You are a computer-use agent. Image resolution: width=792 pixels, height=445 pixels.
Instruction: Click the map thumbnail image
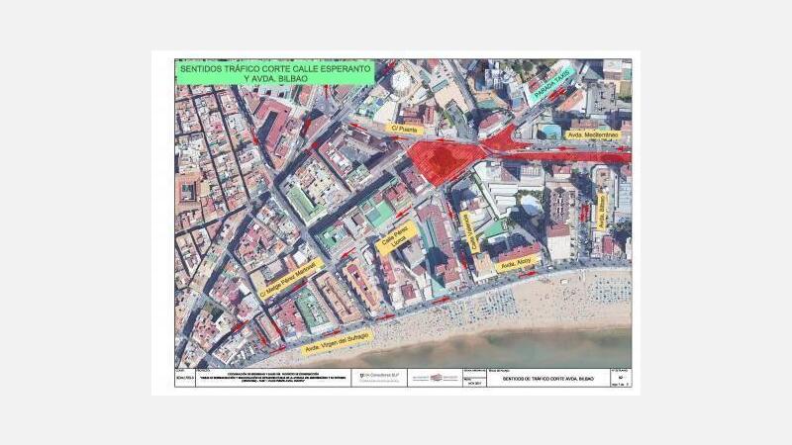coord(395,222)
